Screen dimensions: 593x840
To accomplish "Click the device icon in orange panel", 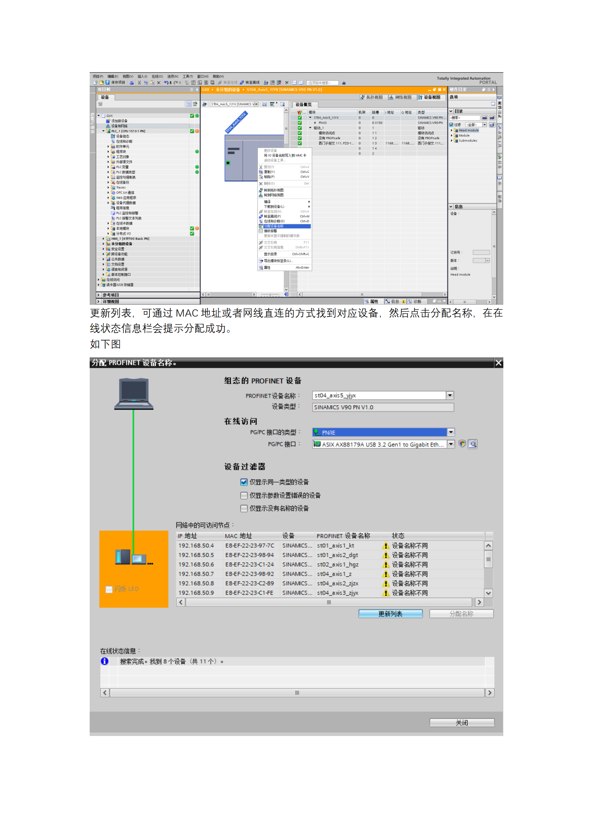I will (x=134, y=557).
